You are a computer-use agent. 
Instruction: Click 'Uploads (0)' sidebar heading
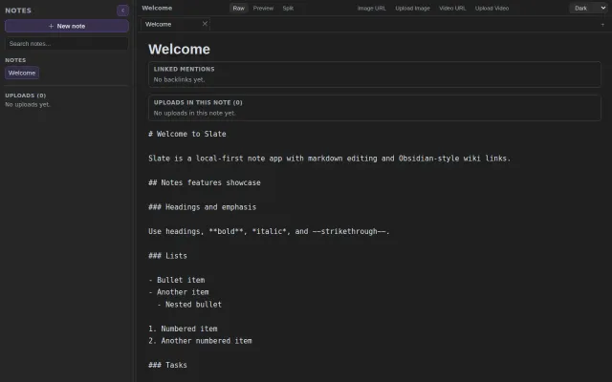coord(26,95)
